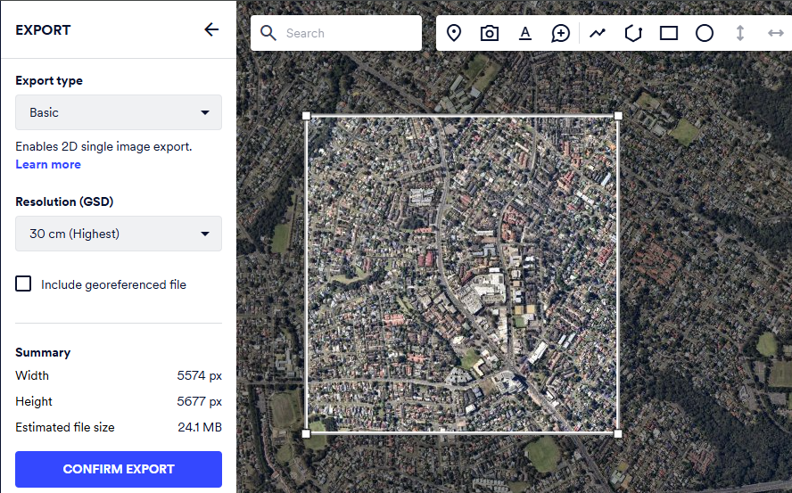
Task: Select the camera snapshot tool
Action: (490, 33)
